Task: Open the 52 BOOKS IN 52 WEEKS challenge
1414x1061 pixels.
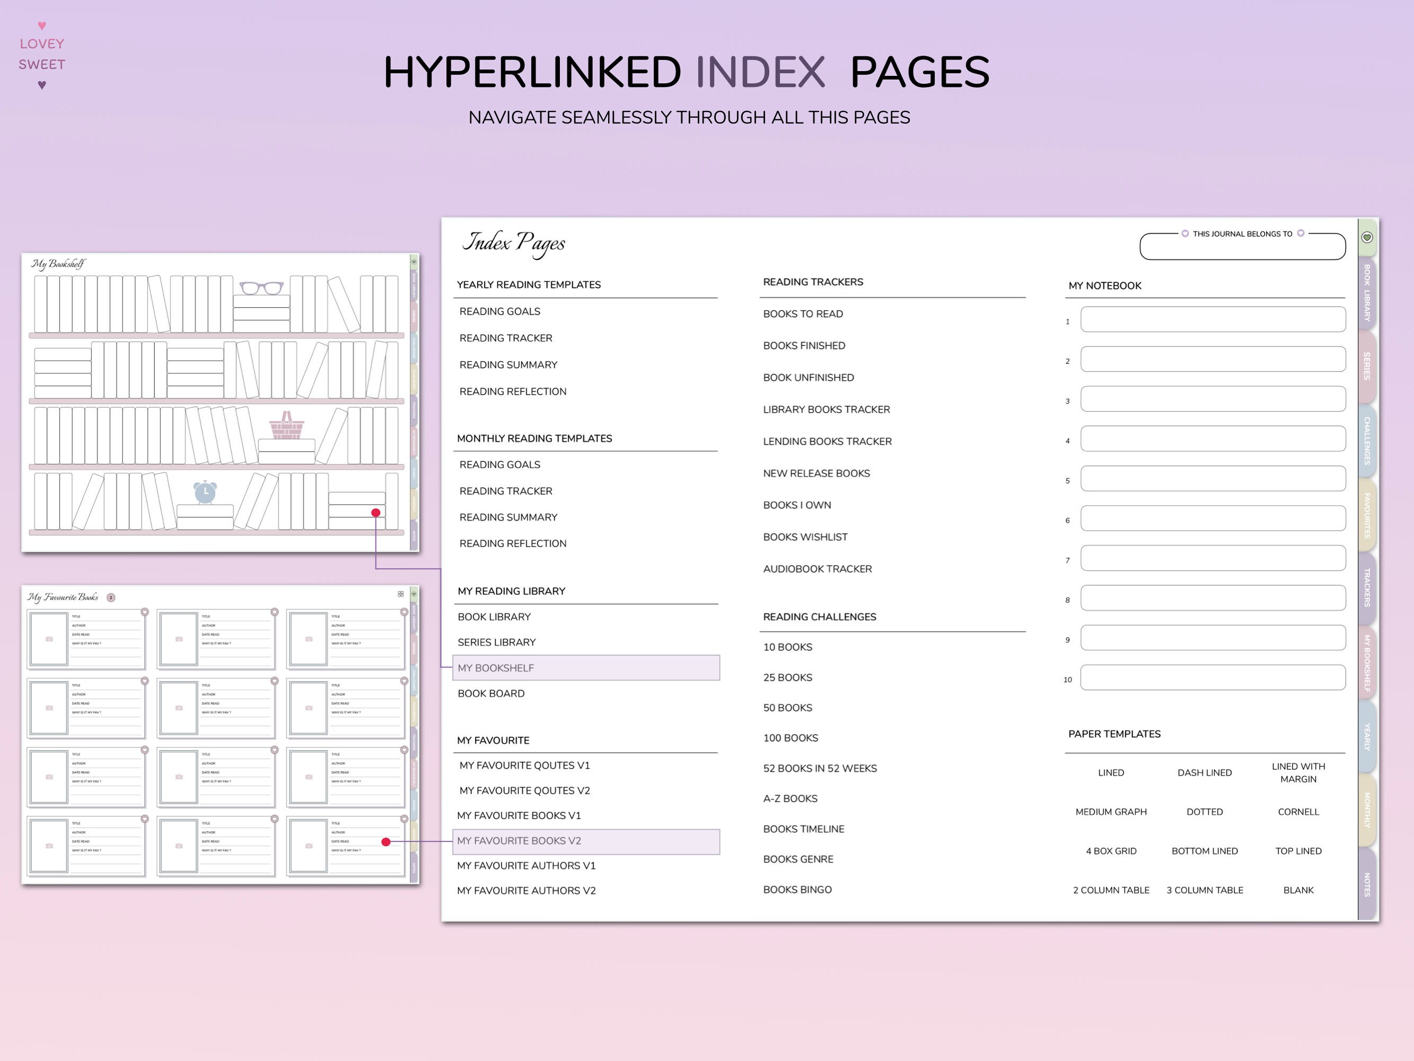Action: pyautogui.click(x=820, y=768)
